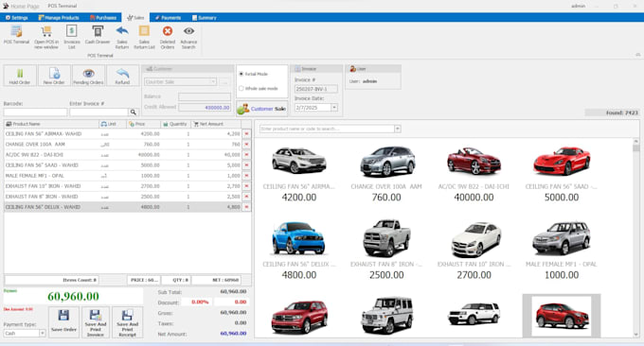Click Save And Print Invoice
Image resolution: width=644 pixels, height=346 pixels.
tap(96, 321)
